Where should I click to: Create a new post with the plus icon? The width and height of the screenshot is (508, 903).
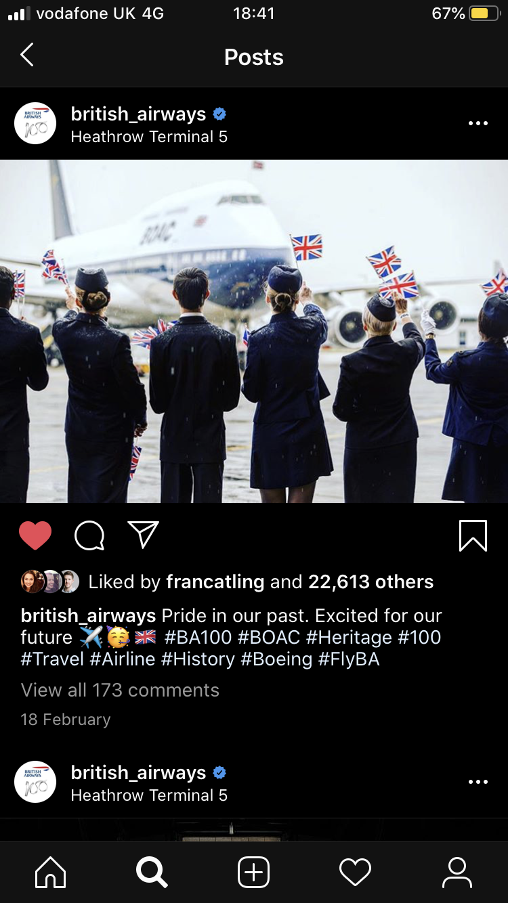click(254, 873)
